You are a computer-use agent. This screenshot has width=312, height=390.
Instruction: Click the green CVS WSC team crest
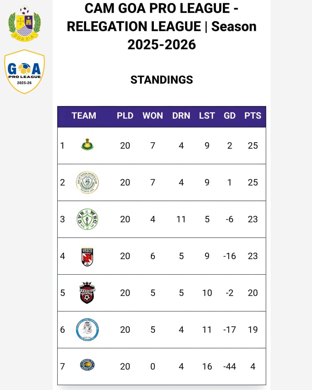click(x=87, y=219)
